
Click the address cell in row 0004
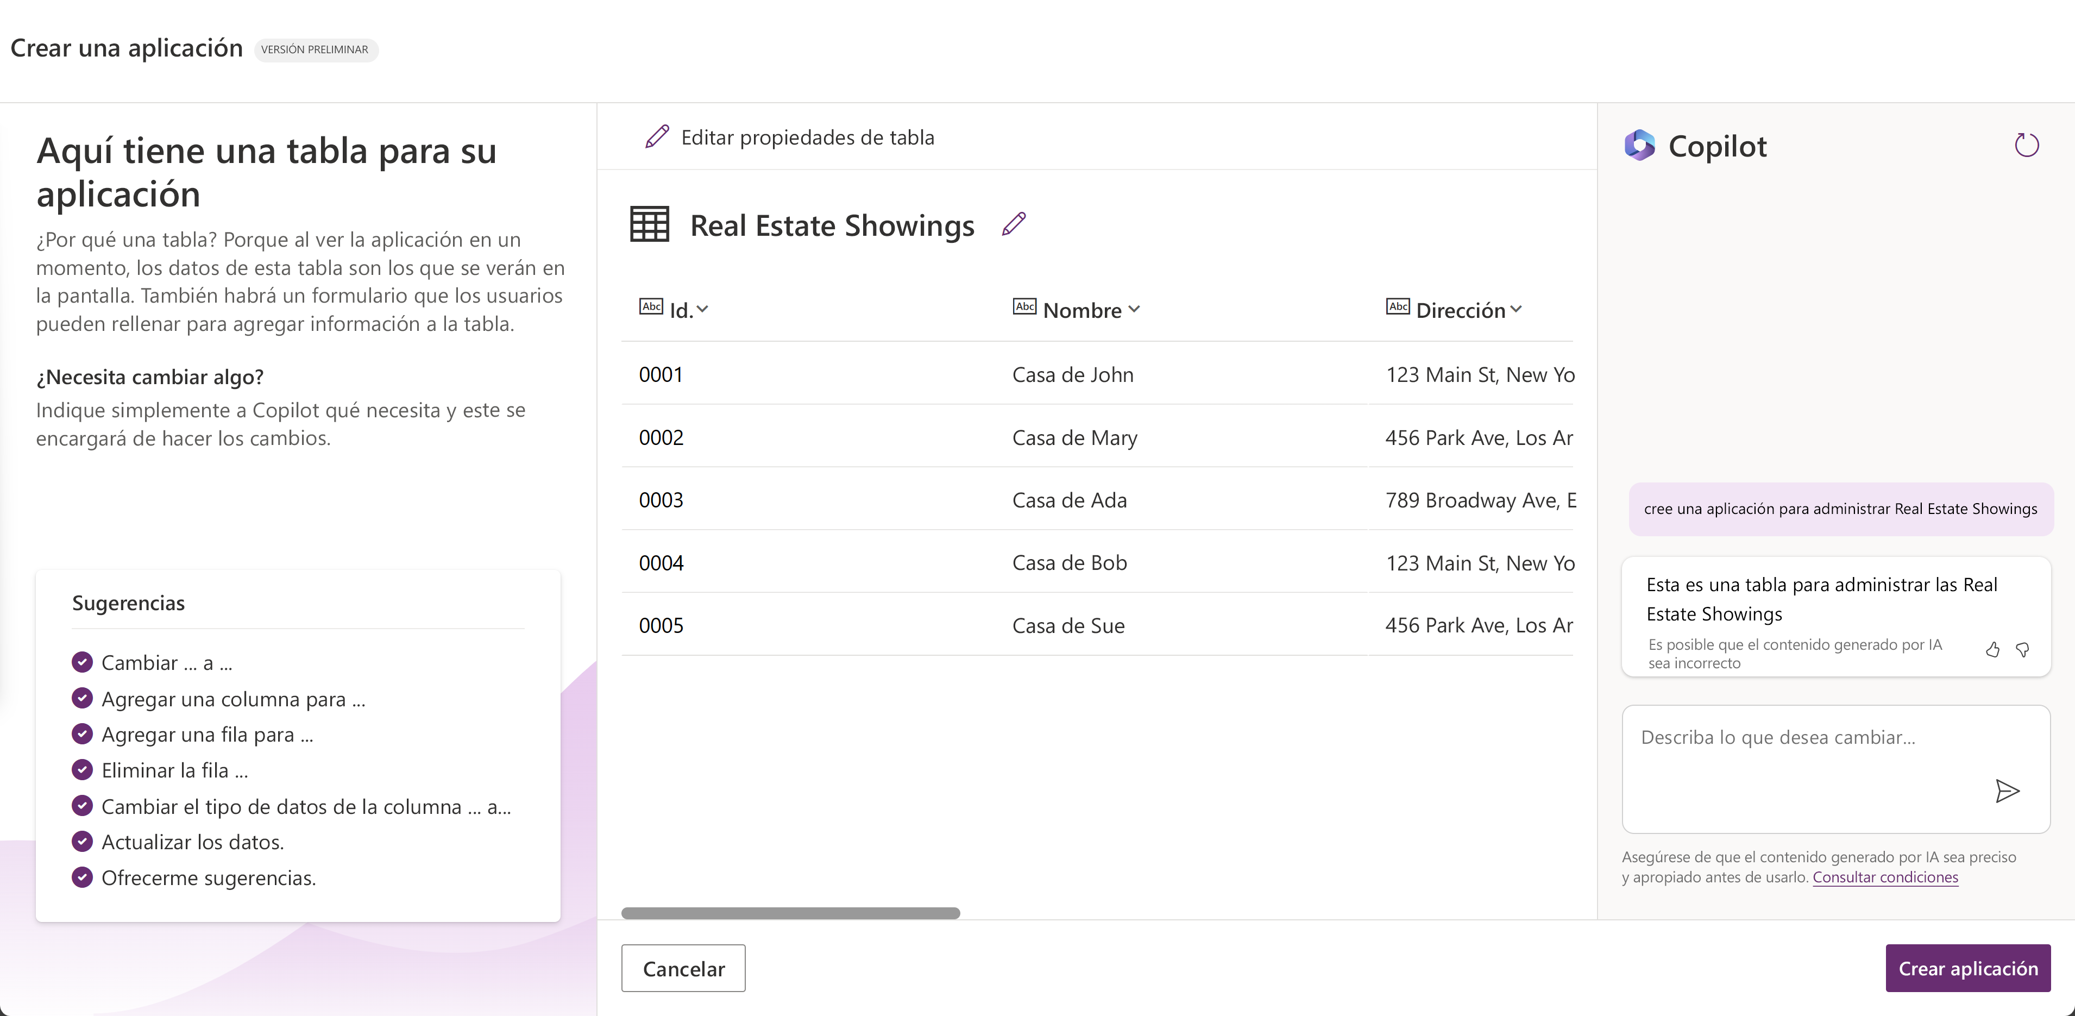(x=1480, y=563)
